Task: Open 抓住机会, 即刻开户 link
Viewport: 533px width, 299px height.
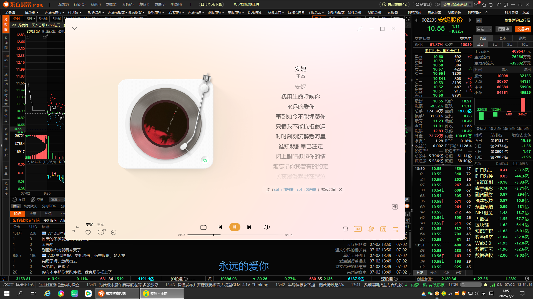Action: [x=443, y=51]
